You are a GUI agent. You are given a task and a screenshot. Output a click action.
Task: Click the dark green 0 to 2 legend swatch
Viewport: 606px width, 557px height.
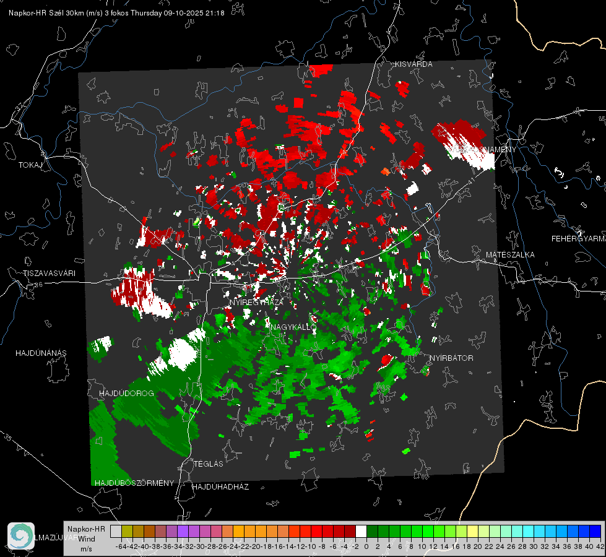[372, 532]
